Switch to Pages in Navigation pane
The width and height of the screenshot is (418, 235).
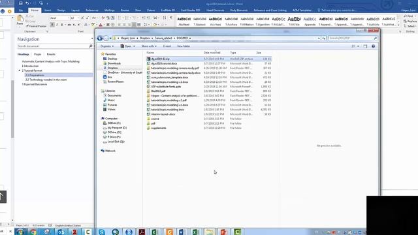click(38, 54)
